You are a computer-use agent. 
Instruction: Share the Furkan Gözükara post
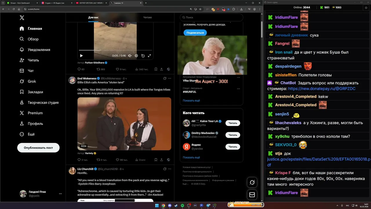[x=162, y=69]
